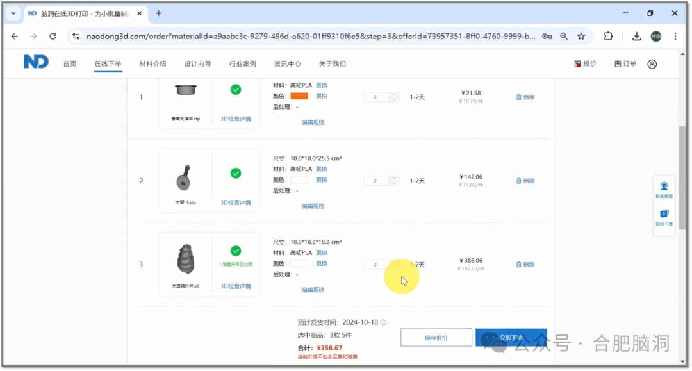Increase the quantity stepper for item 1
Image resolution: width=692 pixels, height=371 pixels.
(394, 95)
